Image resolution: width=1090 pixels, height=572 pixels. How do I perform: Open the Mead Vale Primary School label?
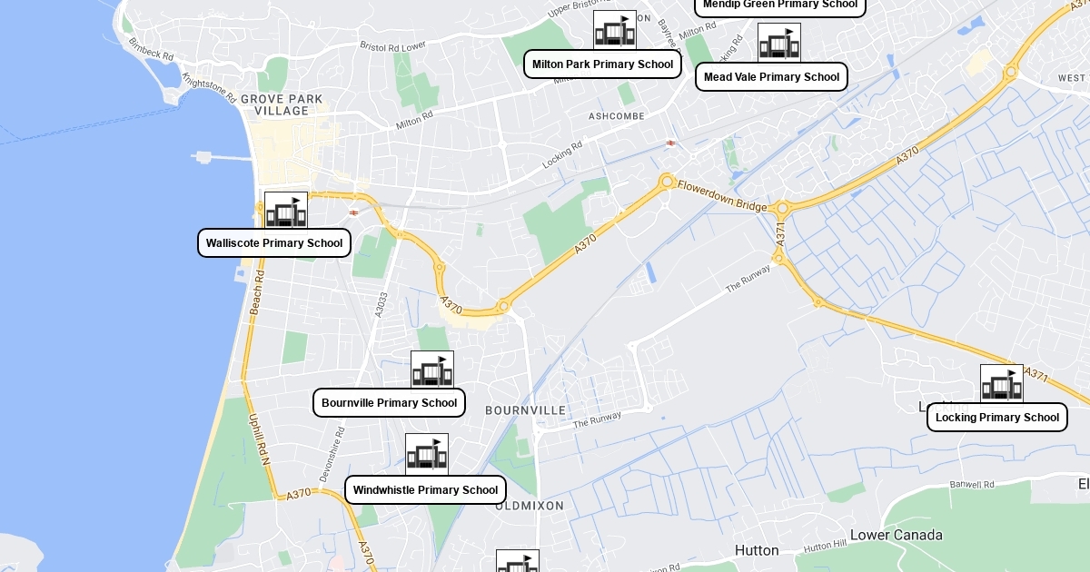(772, 77)
